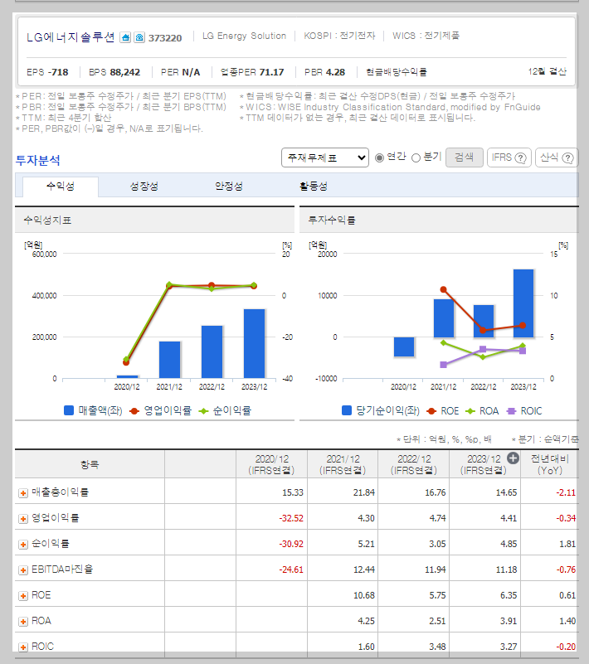Click the 2020/12 (IFRS연결) column header
Viewport: 589px width, 664px height.
click(x=271, y=464)
